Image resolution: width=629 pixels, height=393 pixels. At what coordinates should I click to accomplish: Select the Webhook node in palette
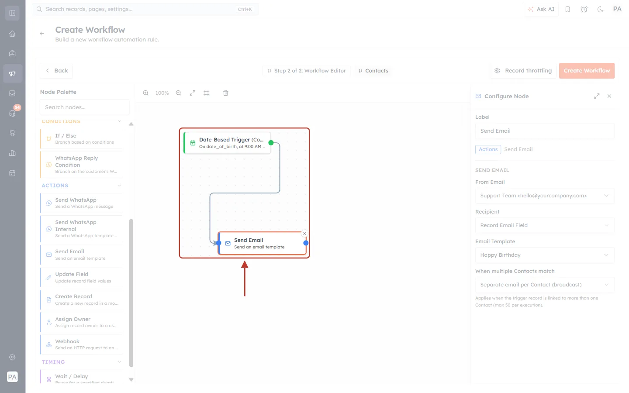coord(82,345)
